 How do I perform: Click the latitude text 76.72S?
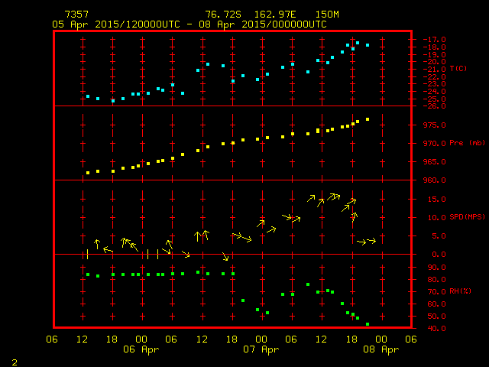(223, 15)
